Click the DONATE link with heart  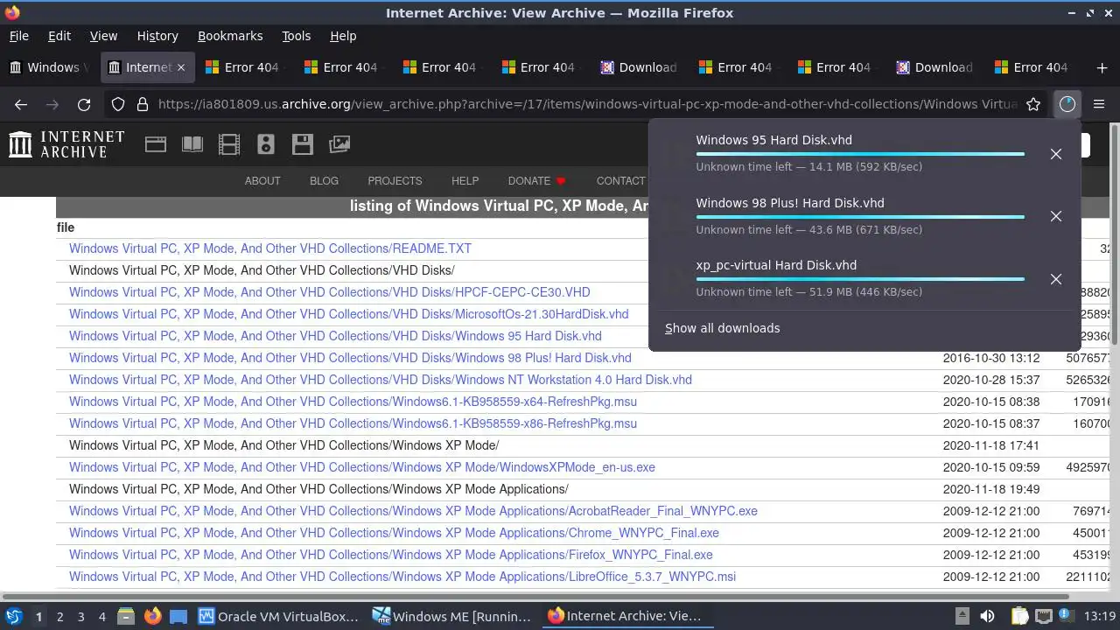537,181
